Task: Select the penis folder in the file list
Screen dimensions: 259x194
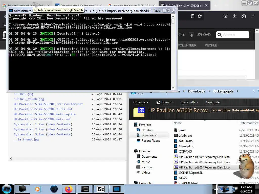Action: point(182,130)
